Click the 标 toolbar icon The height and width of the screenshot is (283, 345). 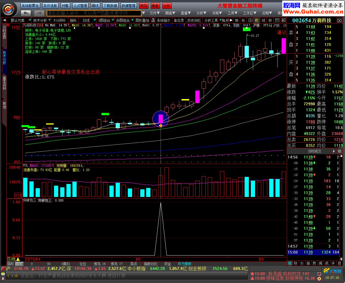[x=243, y=20]
